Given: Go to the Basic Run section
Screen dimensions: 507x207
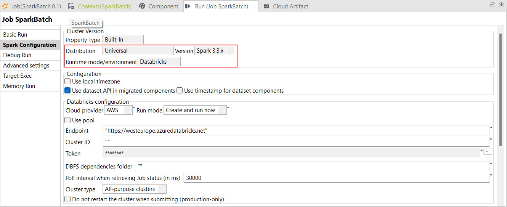Looking at the screenshot, I should coord(15,35).
